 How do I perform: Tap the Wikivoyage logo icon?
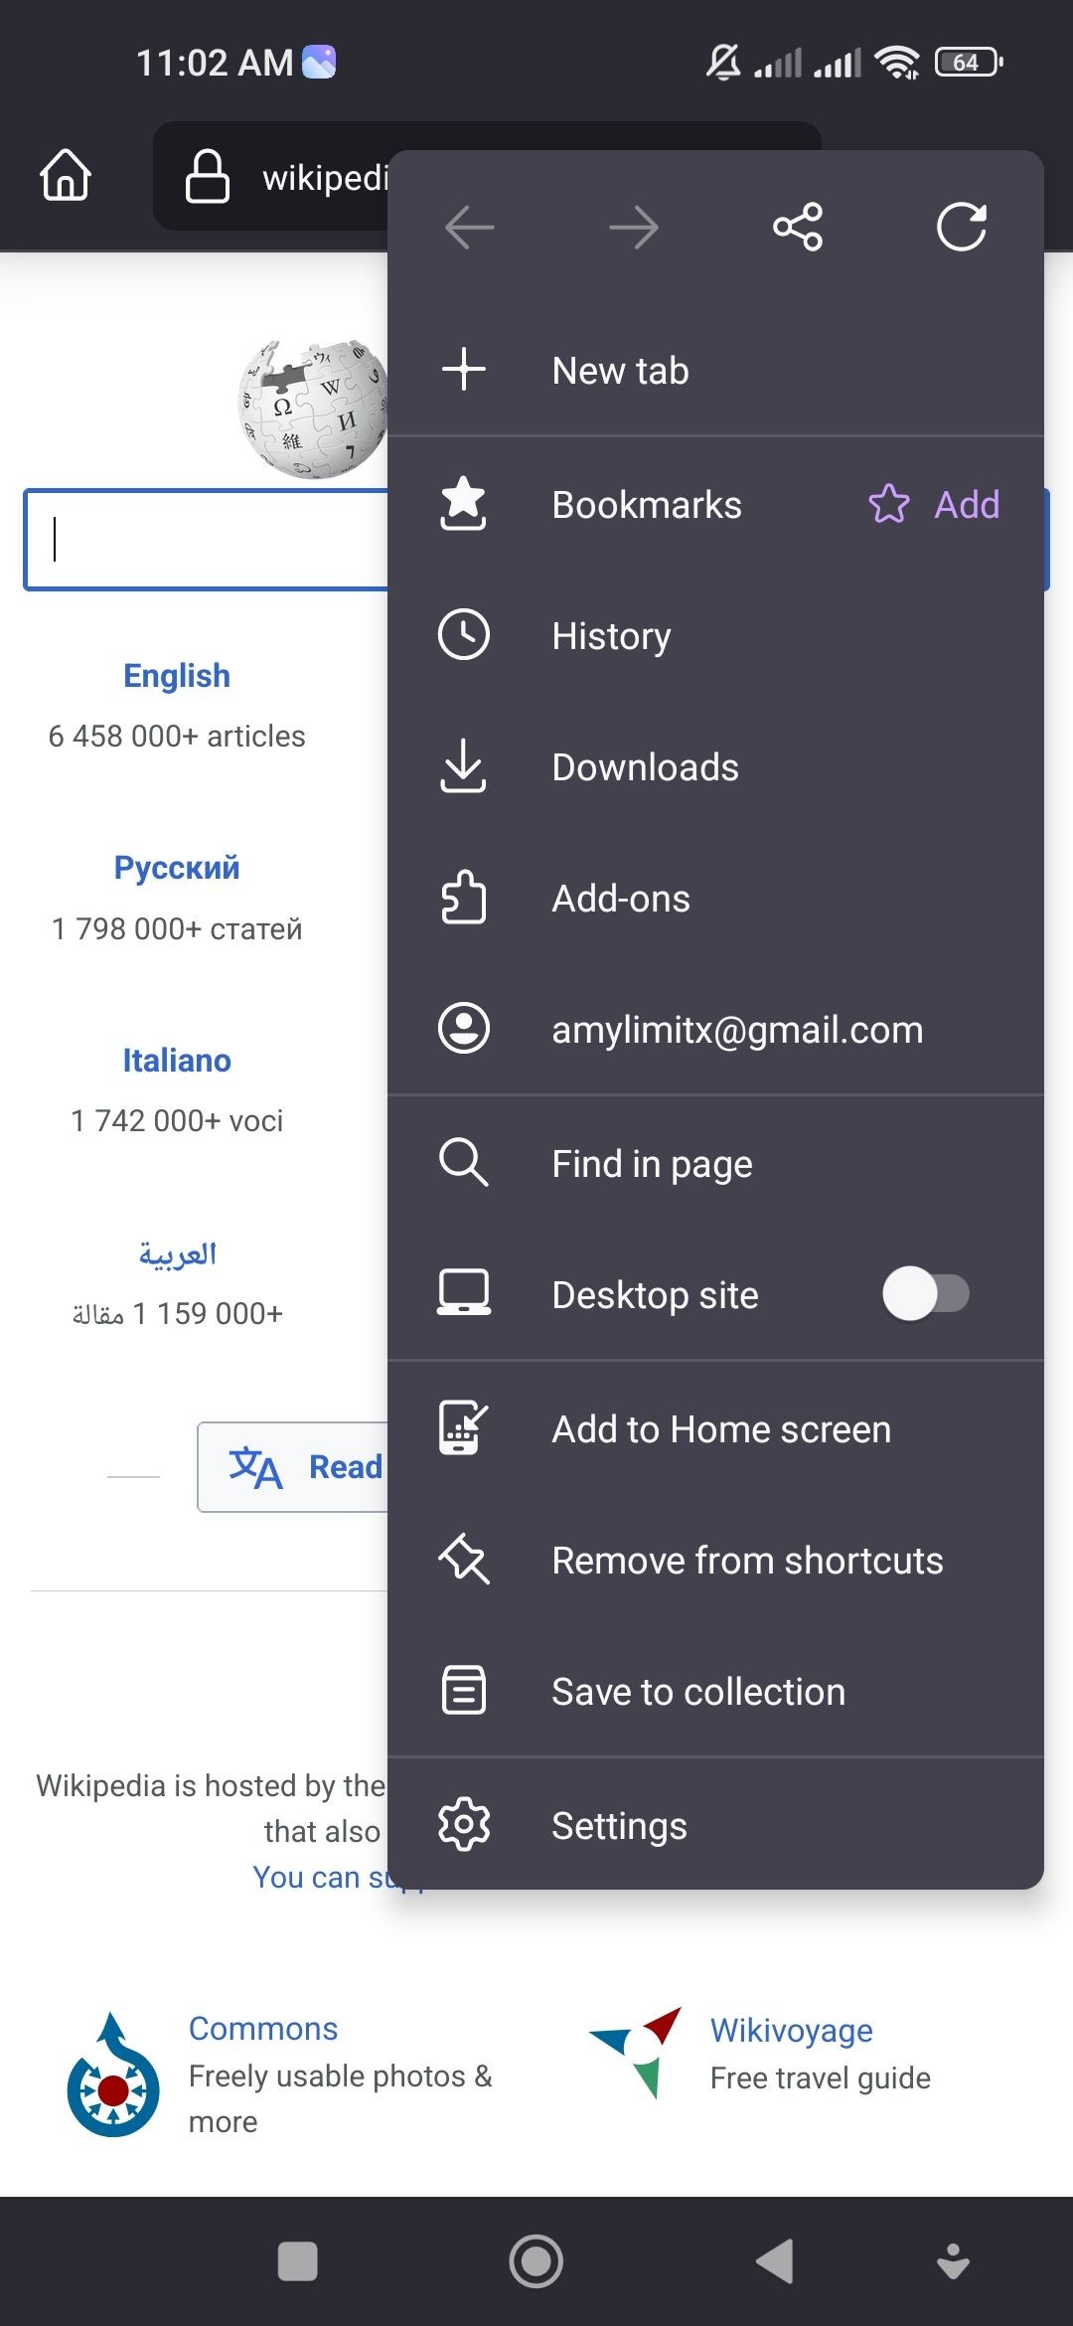(637, 2052)
